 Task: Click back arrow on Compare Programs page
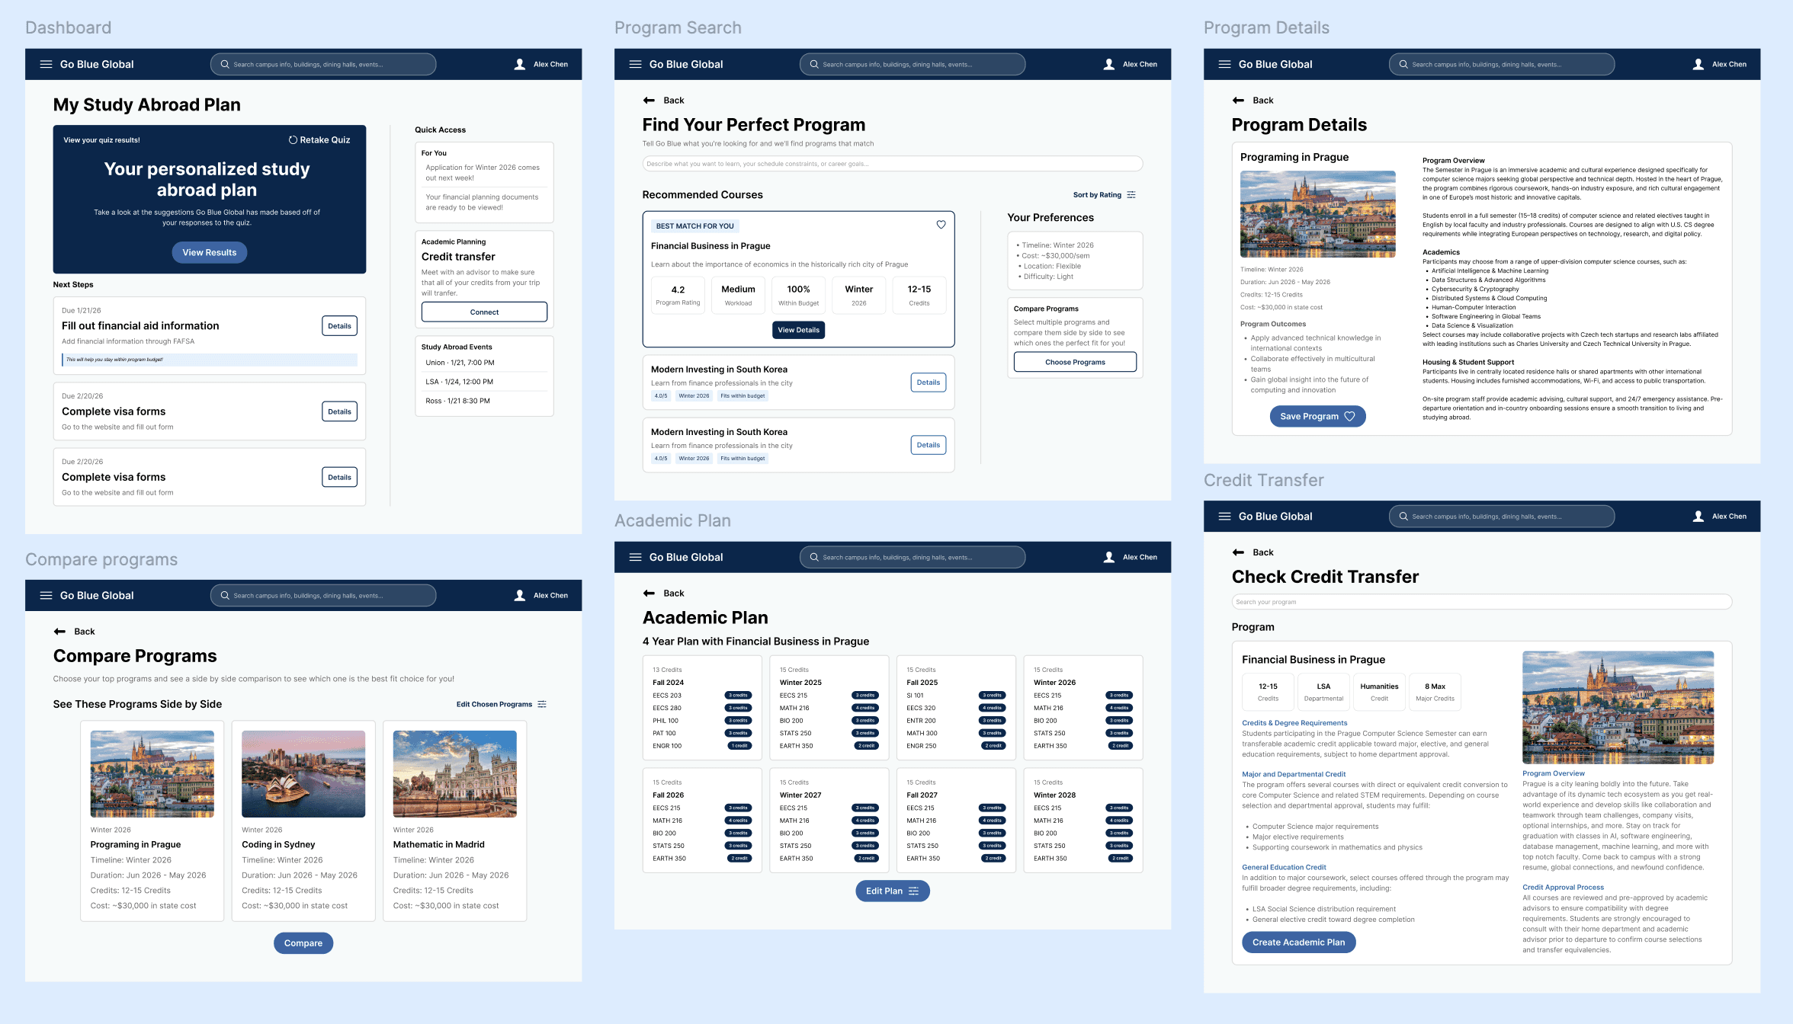59,632
